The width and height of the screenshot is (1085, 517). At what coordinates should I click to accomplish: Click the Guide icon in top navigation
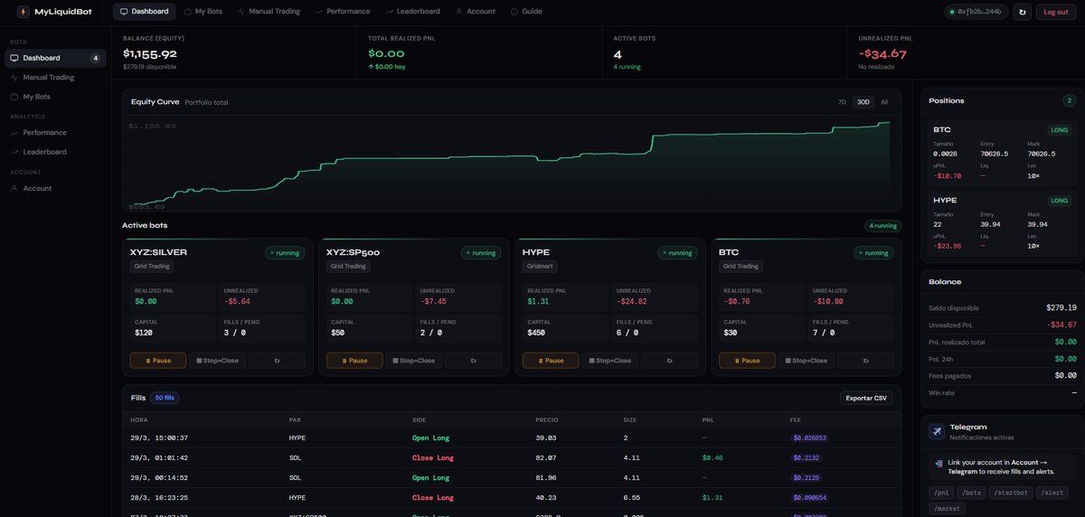tap(514, 12)
